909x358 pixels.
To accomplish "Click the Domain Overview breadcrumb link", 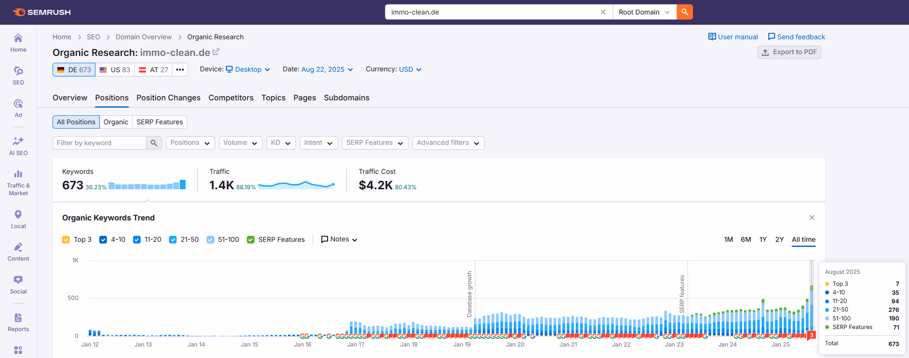I will pos(143,37).
